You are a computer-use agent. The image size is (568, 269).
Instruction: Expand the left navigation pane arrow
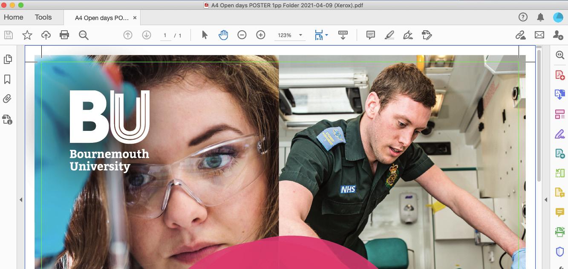pos(21,200)
